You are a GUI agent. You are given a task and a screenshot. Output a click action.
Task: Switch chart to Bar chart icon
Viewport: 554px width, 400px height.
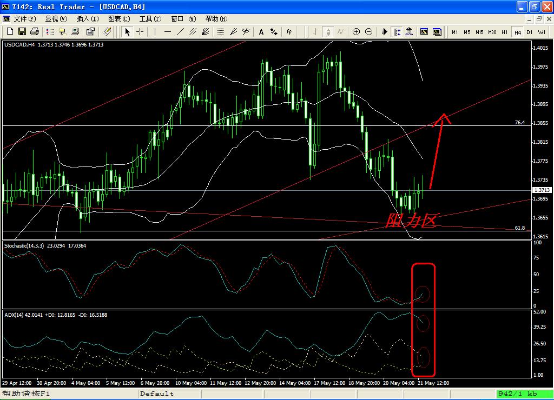315,32
